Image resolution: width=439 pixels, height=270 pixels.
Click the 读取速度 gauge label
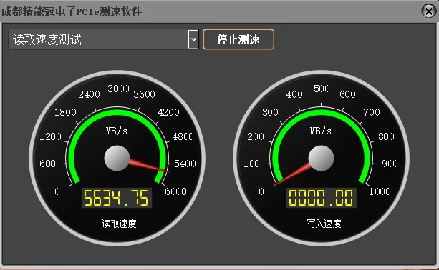click(x=120, y=224)
